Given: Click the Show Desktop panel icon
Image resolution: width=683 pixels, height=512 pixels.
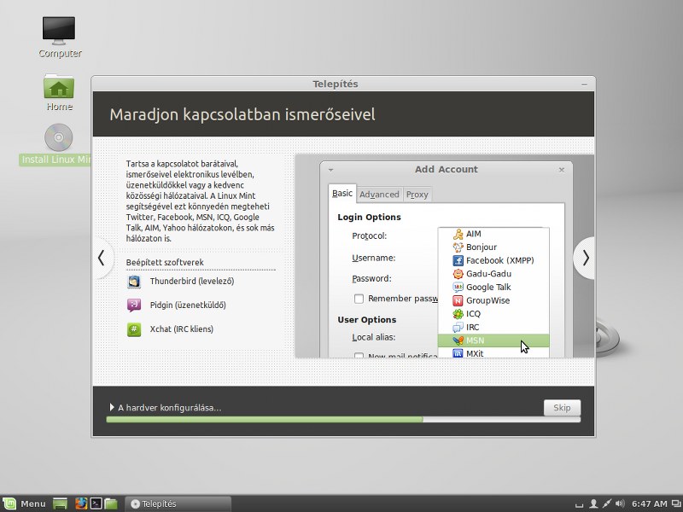Looking at the screenshot, I should tap(60, 503).
